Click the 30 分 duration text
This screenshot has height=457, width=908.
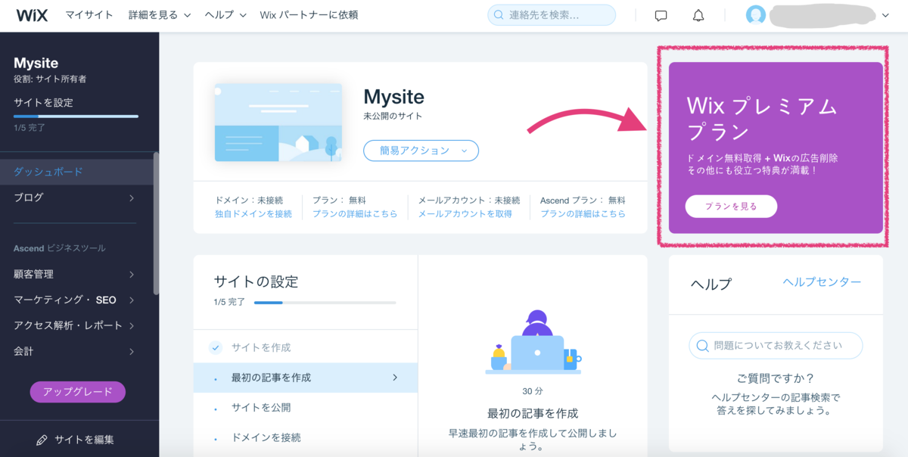click(x=533, y=392)
